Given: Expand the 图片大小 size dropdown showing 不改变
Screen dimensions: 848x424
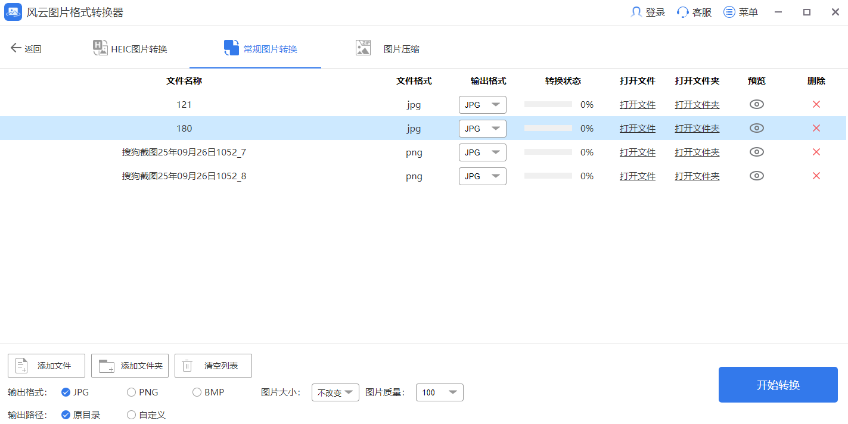Looking at the screenshot, I should point(335,392).
